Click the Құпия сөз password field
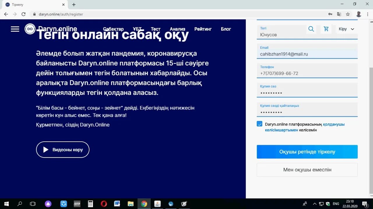This screenshot has height=209, width=373. pyautogui.click(x=307, y=90)
